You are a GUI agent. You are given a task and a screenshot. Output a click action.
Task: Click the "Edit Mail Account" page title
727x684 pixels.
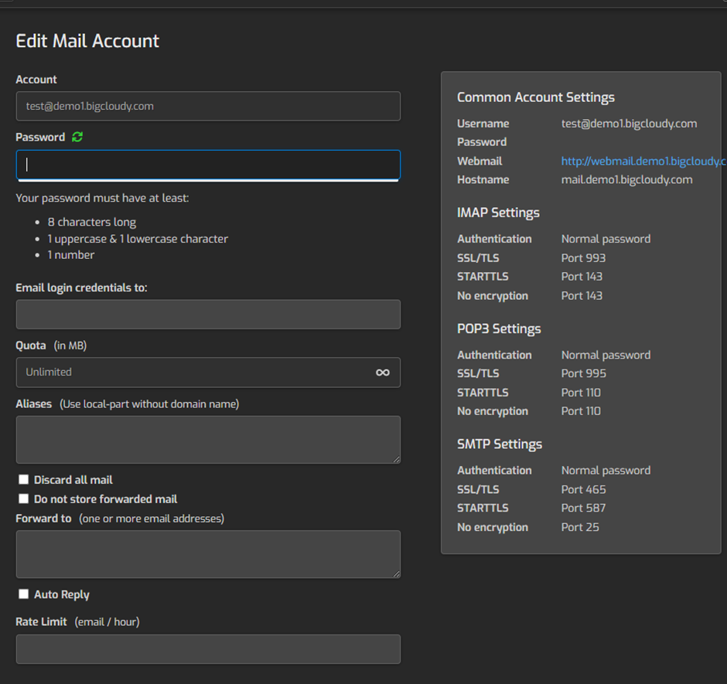tap(87, 40)
